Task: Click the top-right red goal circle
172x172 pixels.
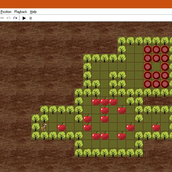Action: coord(165,49)
